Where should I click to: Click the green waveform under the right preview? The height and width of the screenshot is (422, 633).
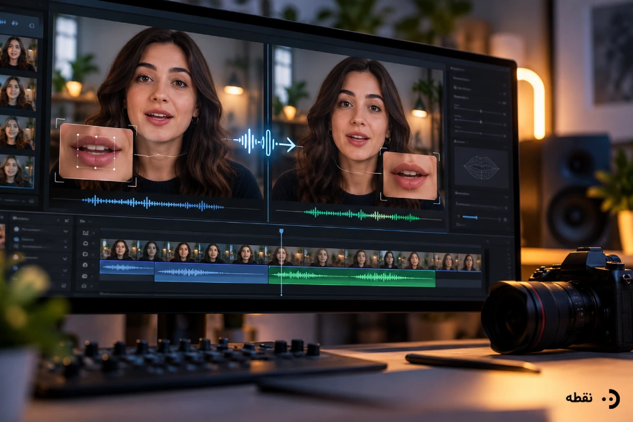coord(362,215)
